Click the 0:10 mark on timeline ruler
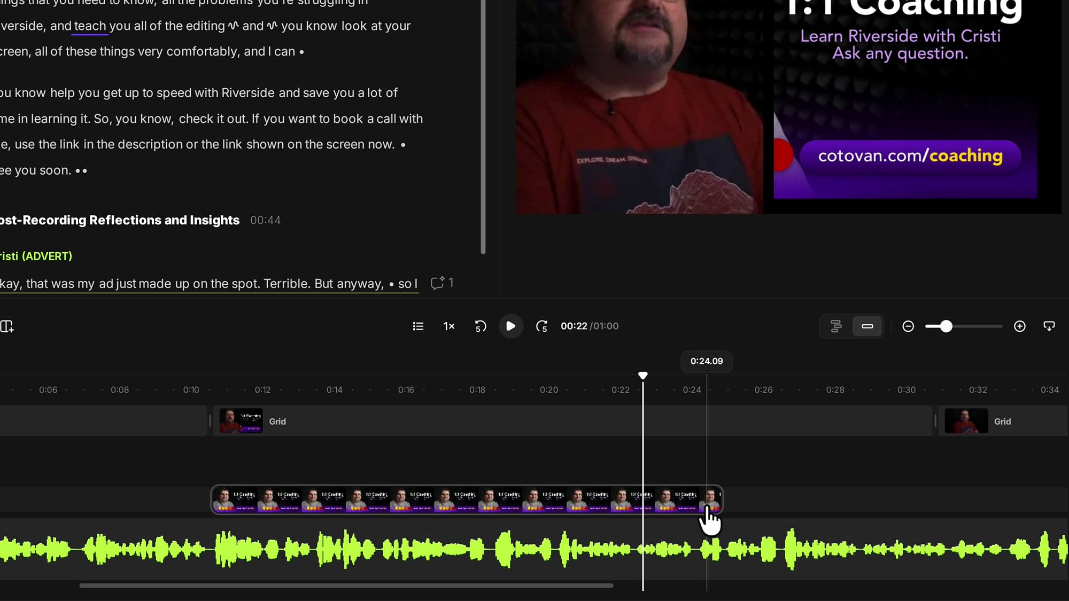 pos(191,390)
